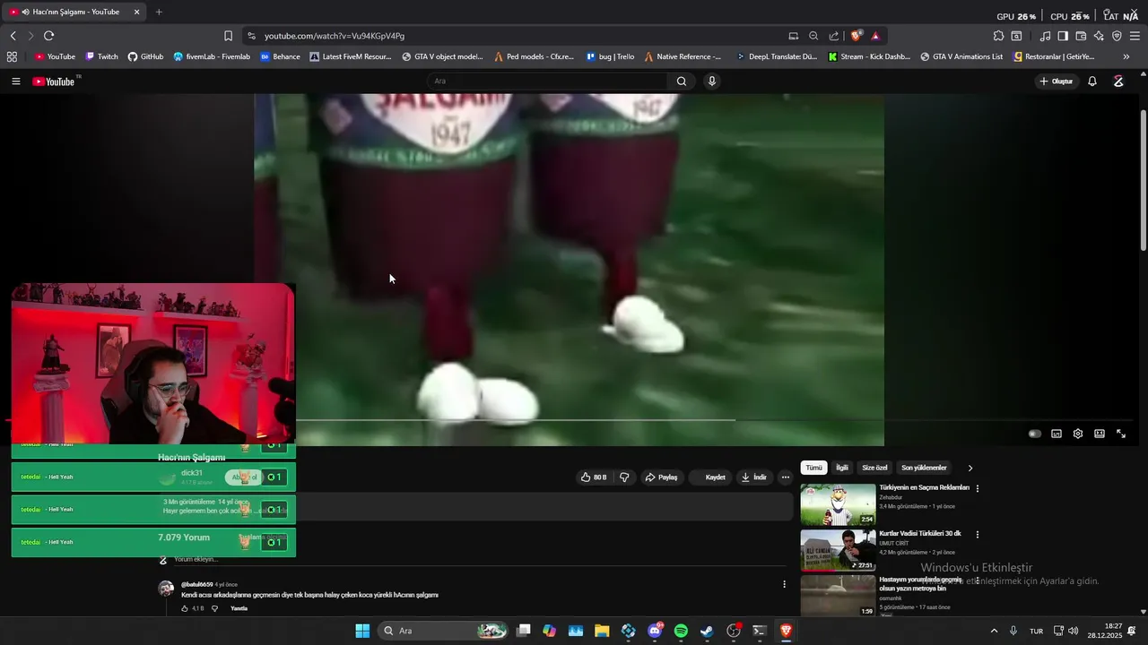Switch player to theater mode
Viewport: 1148px width, 645px height.
click(1100, 434)
